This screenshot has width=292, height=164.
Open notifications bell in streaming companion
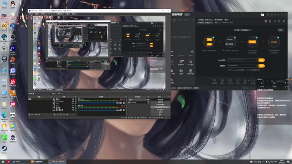tap(279, 22)
